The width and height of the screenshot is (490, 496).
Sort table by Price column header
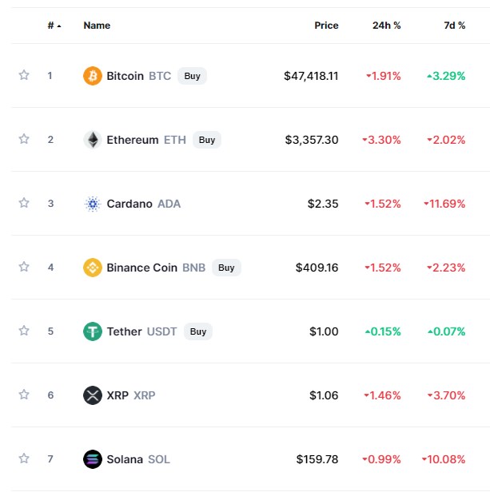click(x=326, y=26)
